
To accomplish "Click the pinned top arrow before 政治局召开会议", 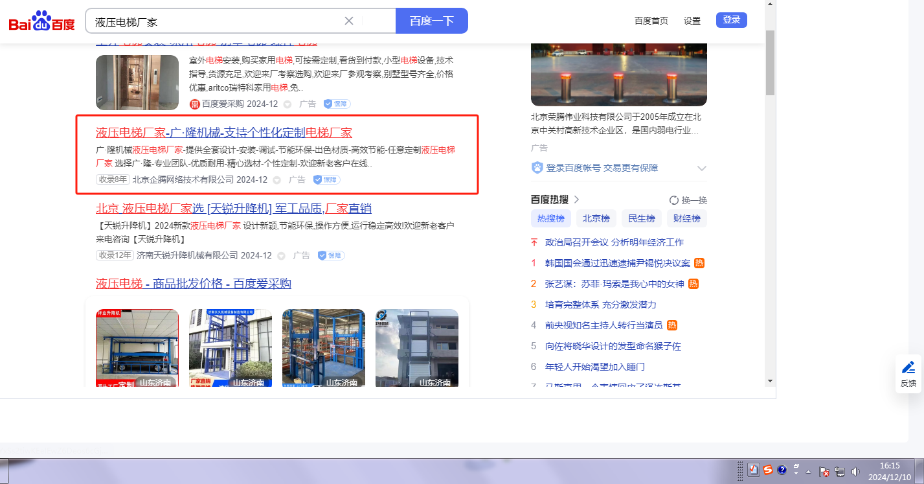I will tap(534, 242).
